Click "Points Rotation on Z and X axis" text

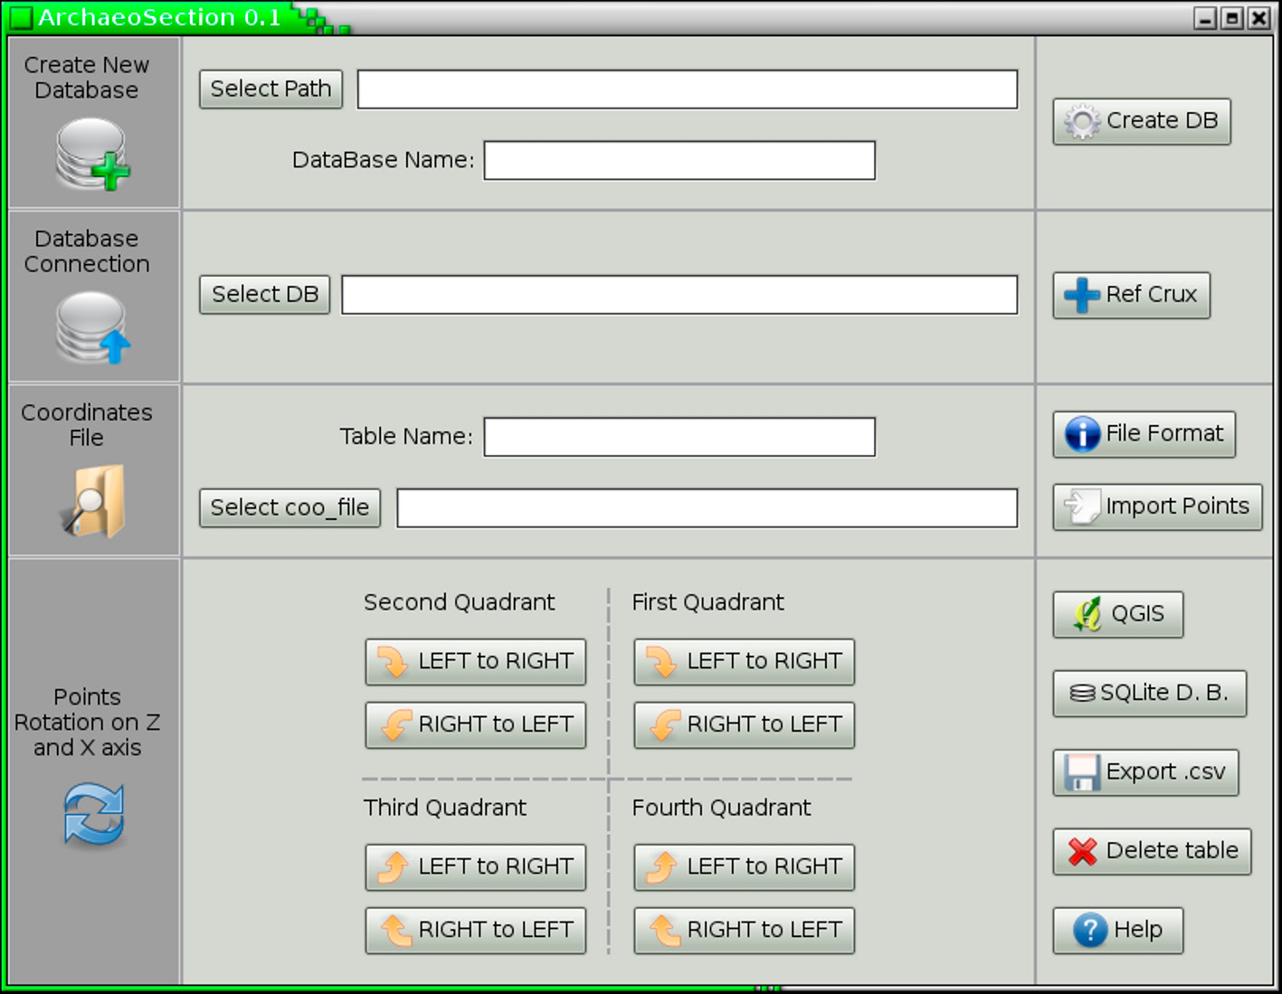pos(88,723)
